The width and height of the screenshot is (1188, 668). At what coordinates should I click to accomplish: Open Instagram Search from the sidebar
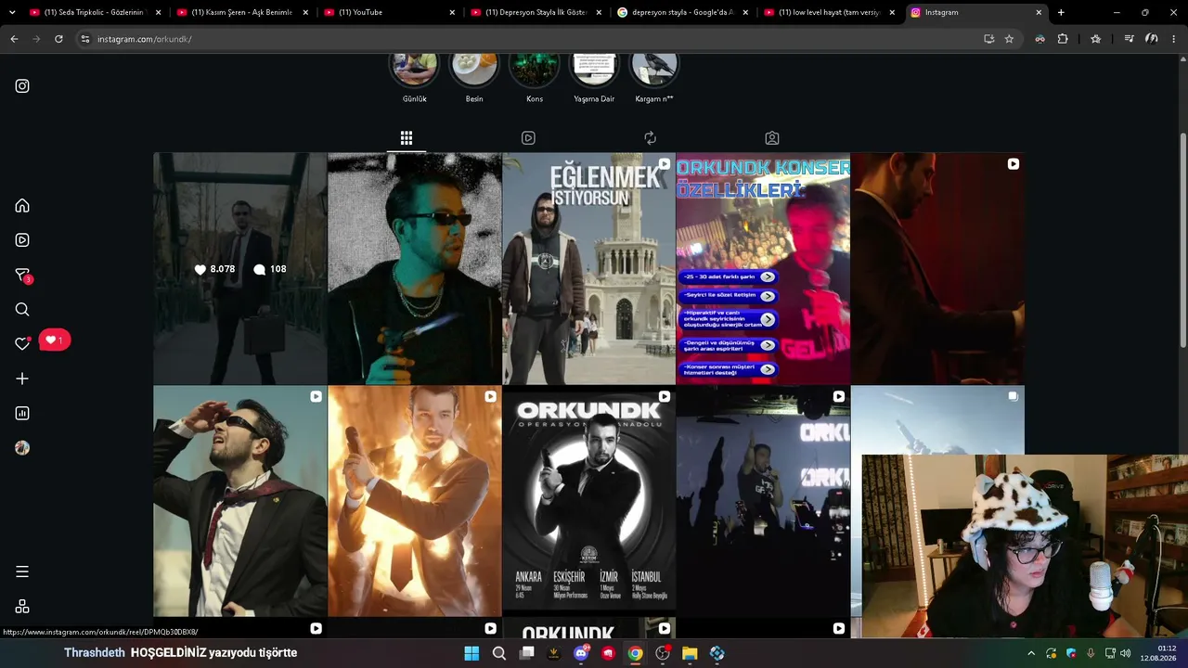(22, 310)
